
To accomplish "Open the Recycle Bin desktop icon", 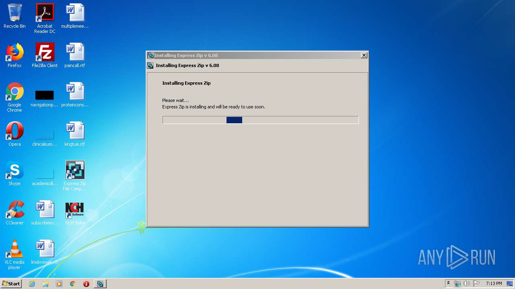I will [x=14, y=16].
